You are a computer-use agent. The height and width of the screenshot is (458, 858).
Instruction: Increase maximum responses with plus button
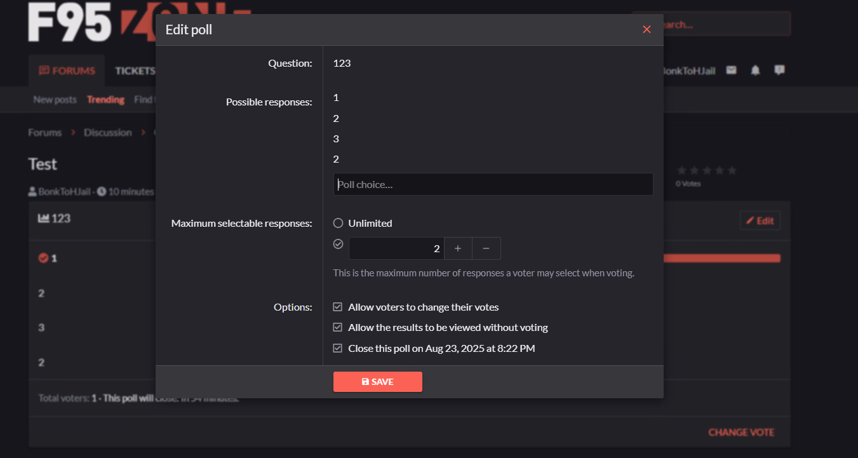tap(458, 248)
